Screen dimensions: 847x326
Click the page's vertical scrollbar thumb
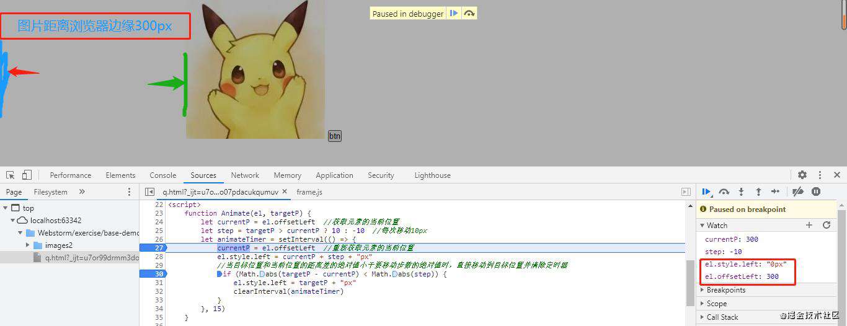point(844,15)
